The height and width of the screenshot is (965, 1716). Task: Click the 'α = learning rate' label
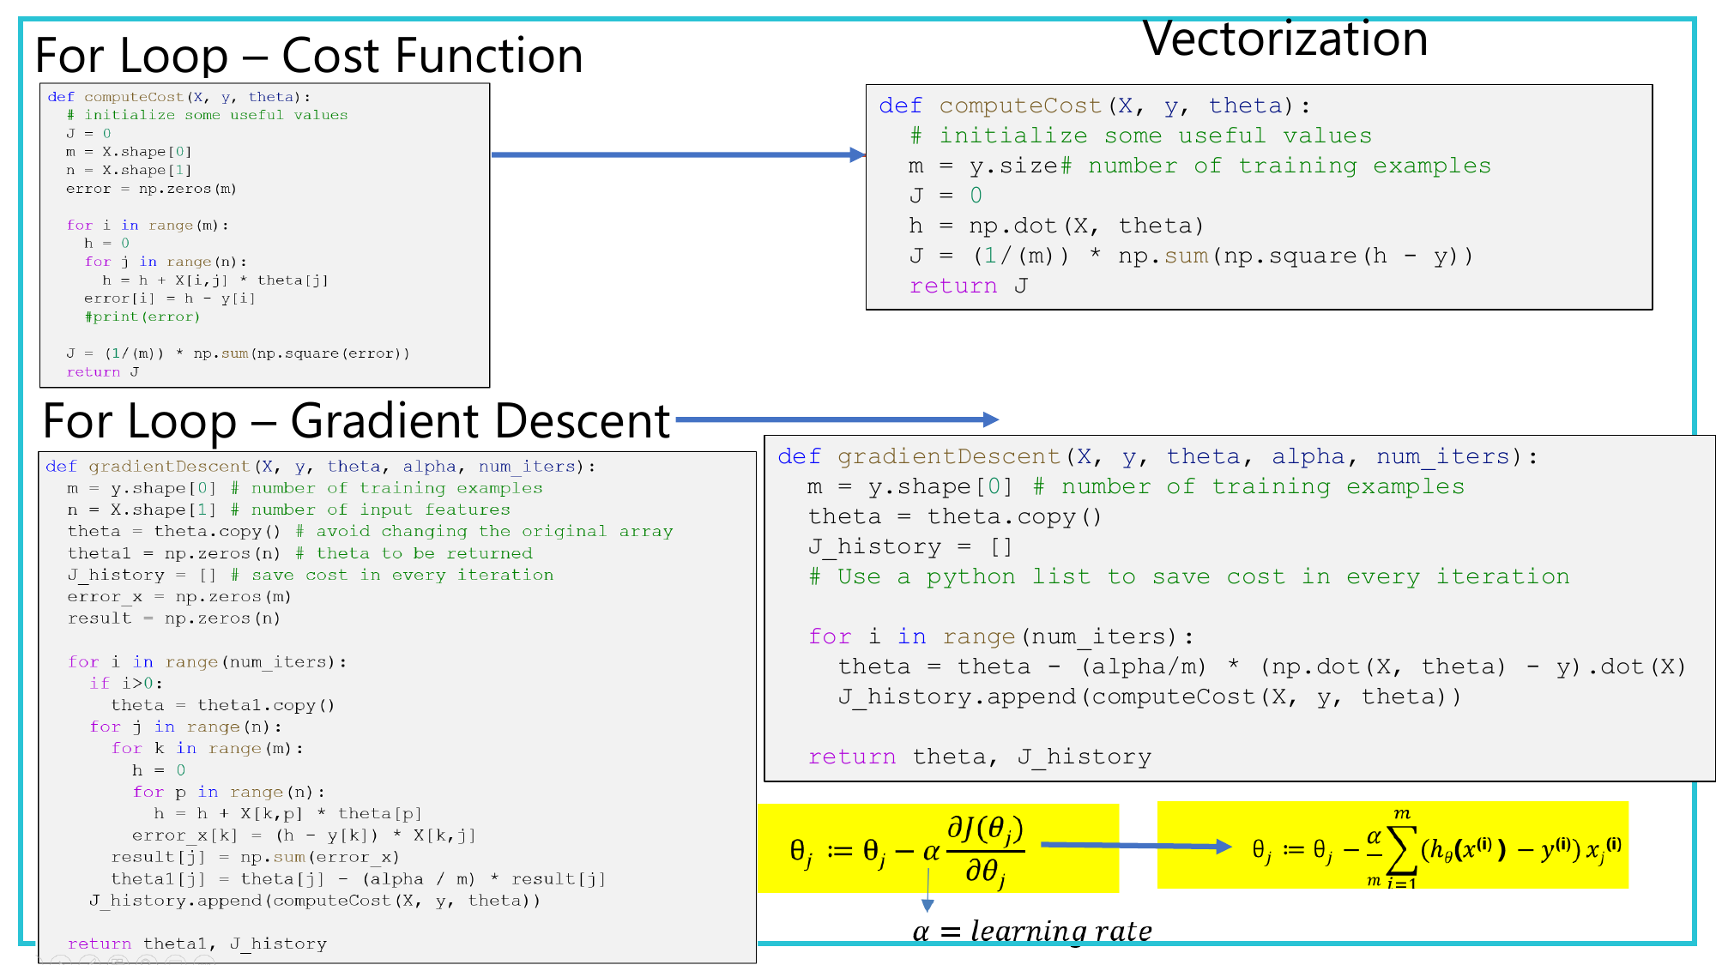[1032, 932]
